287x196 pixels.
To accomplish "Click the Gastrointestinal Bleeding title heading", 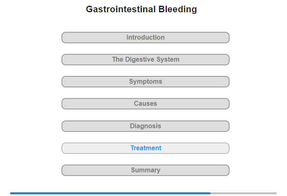I will point(141,9).
